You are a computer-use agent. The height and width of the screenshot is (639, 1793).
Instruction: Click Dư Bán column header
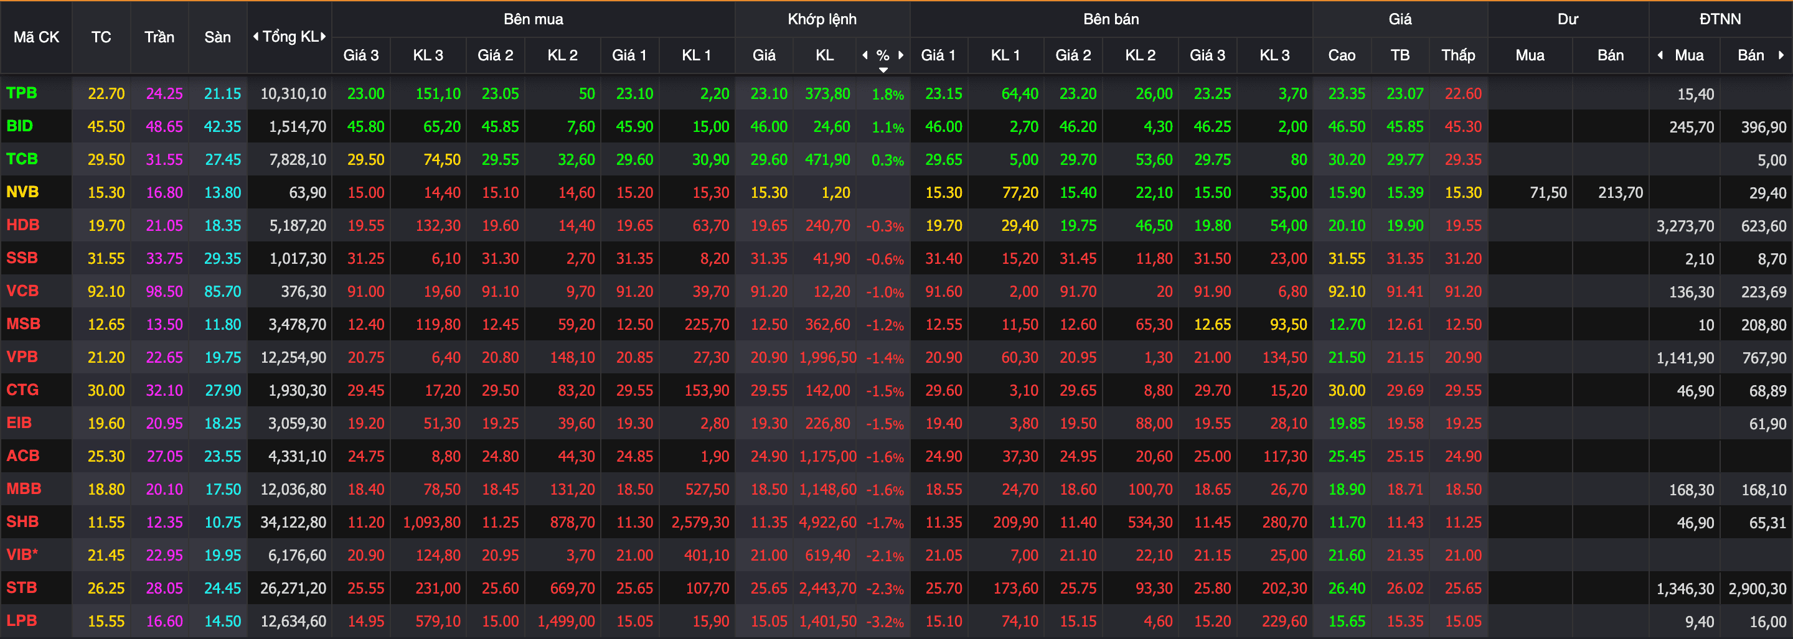pyautogui.click(x=1611, y=55)
